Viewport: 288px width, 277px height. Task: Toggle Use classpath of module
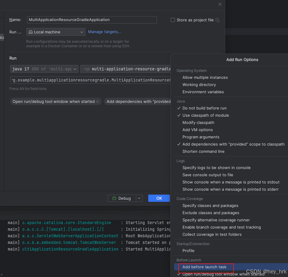point(206,115)
